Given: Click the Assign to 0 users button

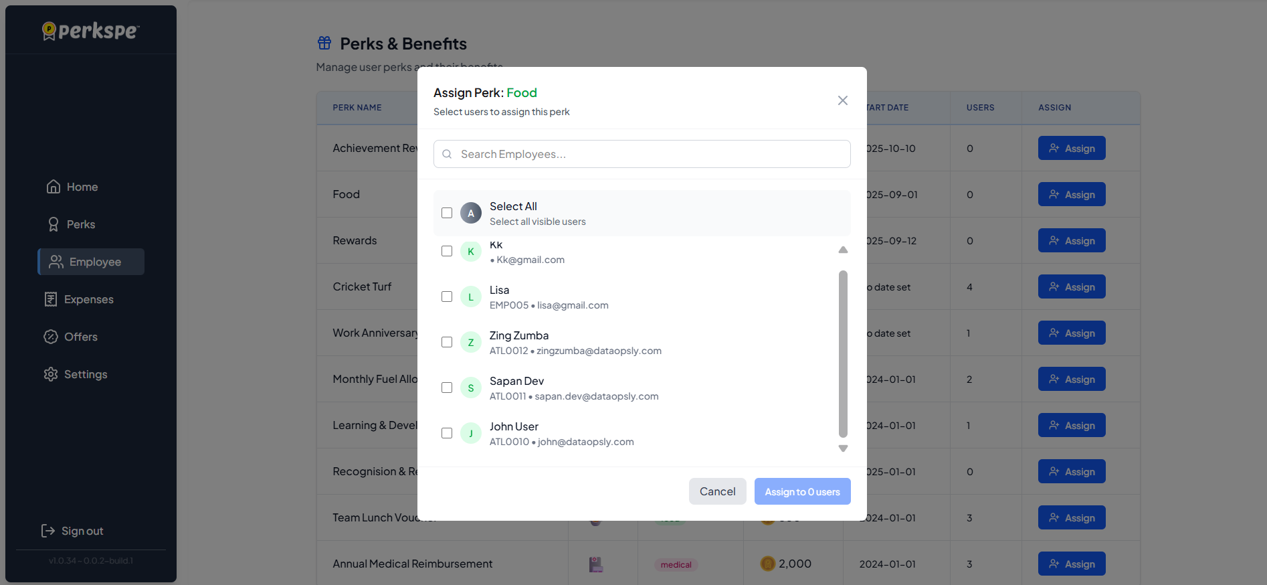Looking at the screenshot, I should (802, 491).
